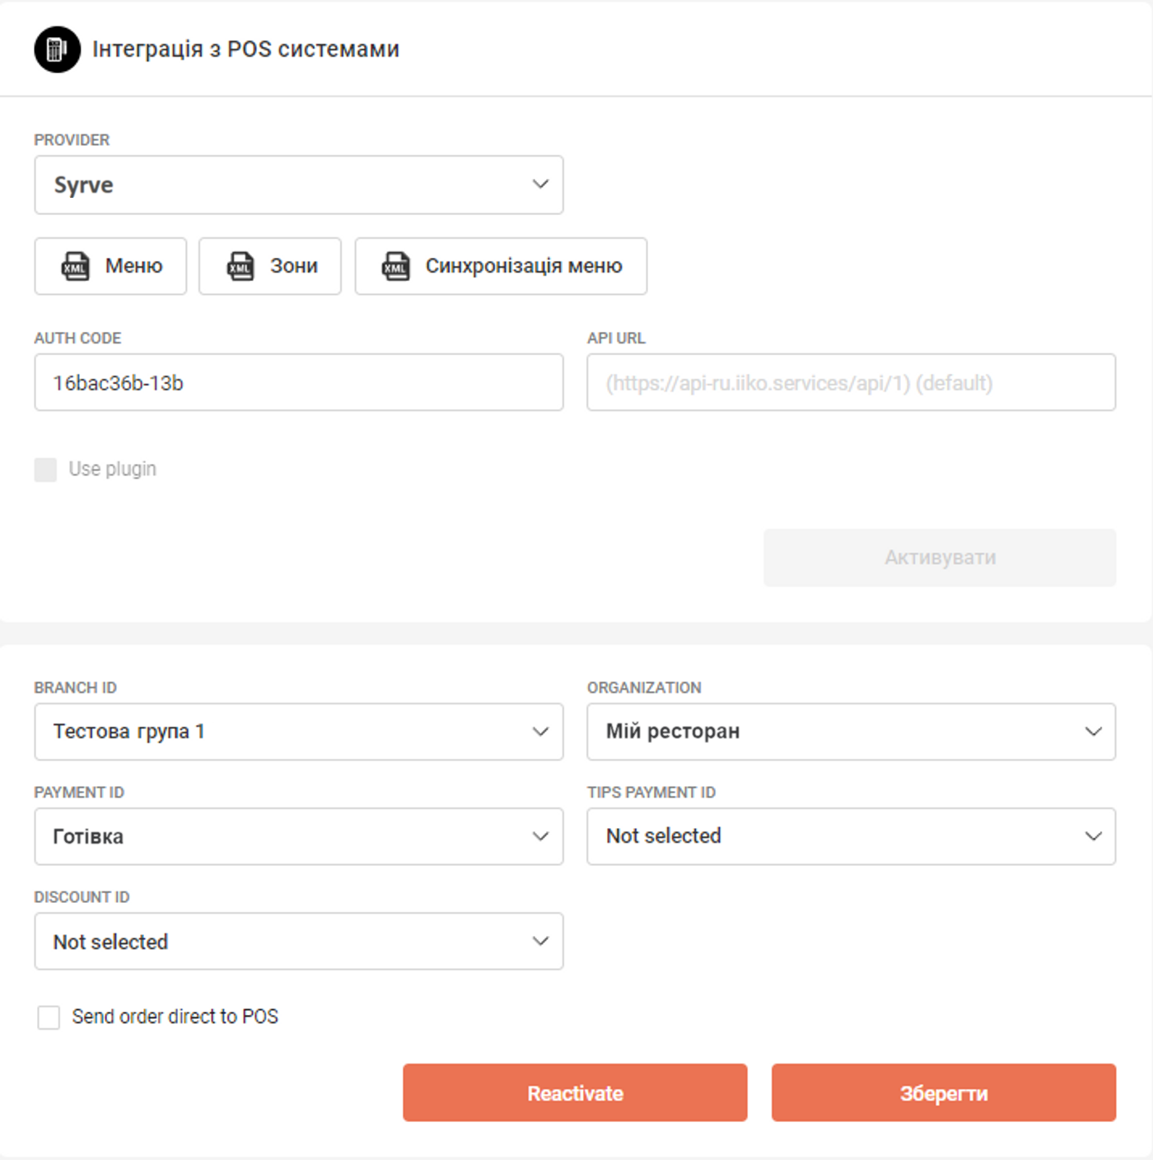1153x1160 pixels.
Task: Click the Меню button label
Action: 134,266
